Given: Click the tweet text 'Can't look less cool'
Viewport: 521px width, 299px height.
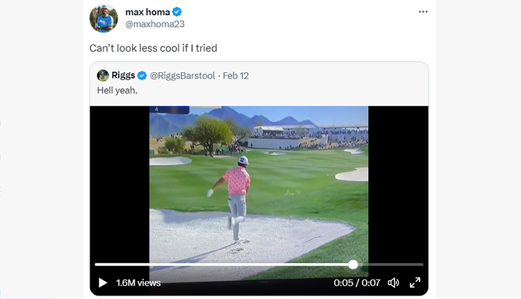Looking at the screenshot, I should [x=135, y=48].
